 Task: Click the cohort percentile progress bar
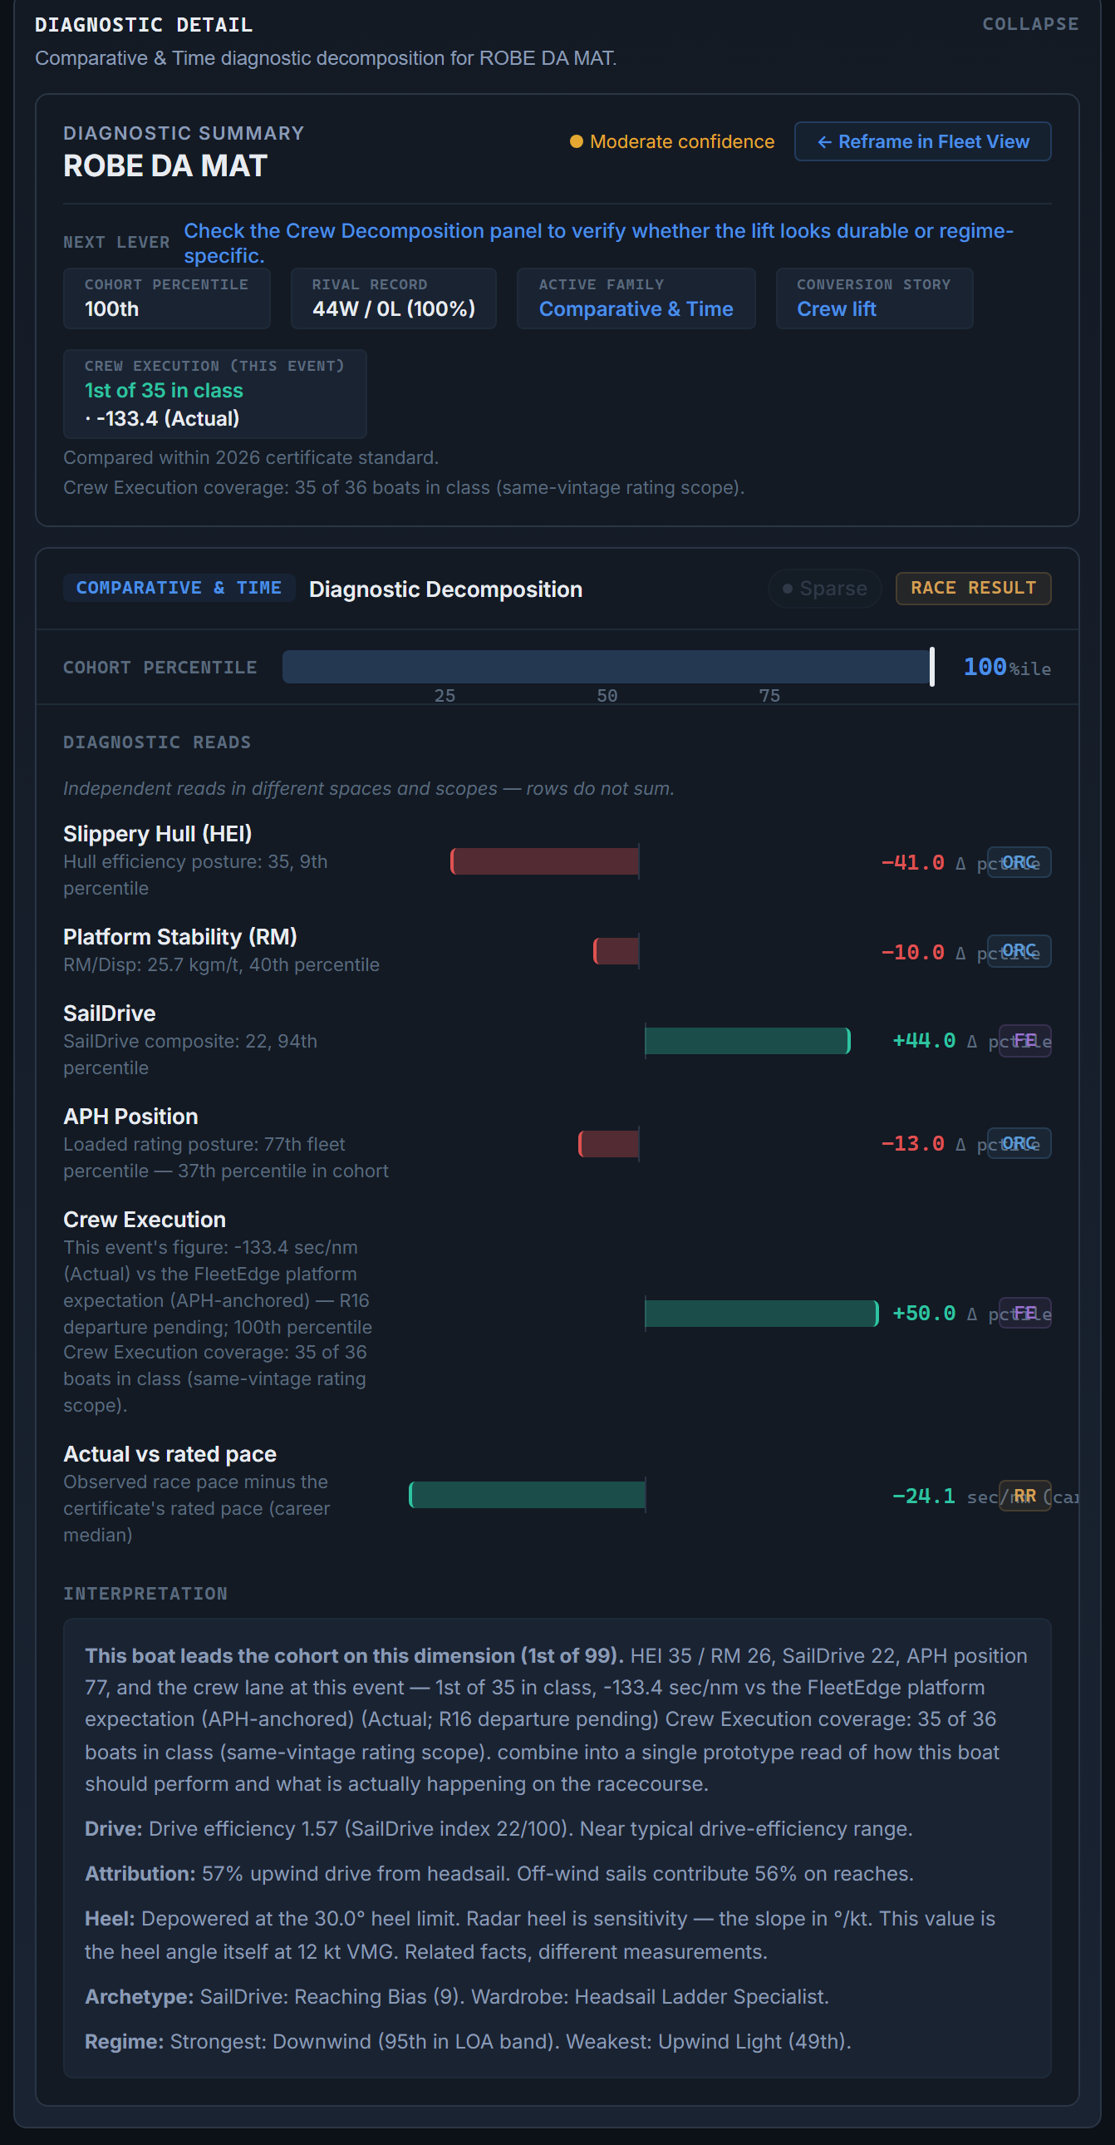tap(607, 667)
